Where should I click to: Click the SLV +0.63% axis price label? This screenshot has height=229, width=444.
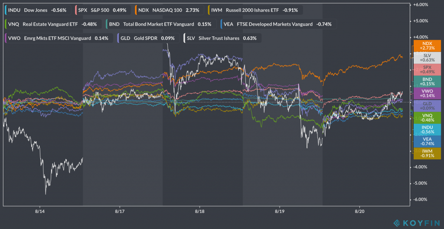point(427,58)
